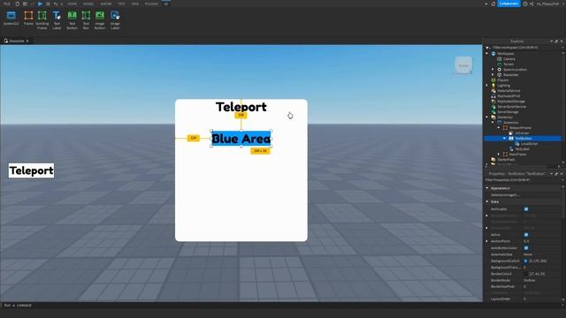Click the Teleport title inside white frame

tap(241, 107)
